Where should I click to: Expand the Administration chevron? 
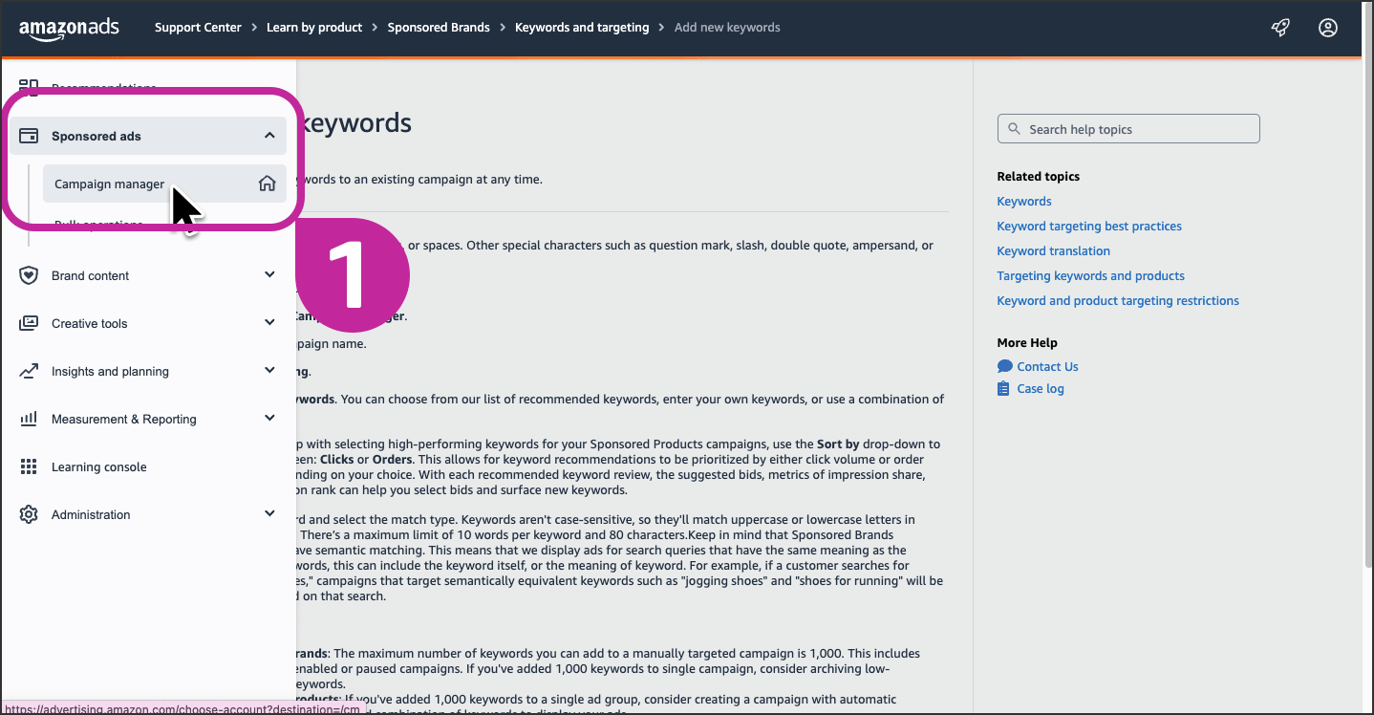[269, 514]
